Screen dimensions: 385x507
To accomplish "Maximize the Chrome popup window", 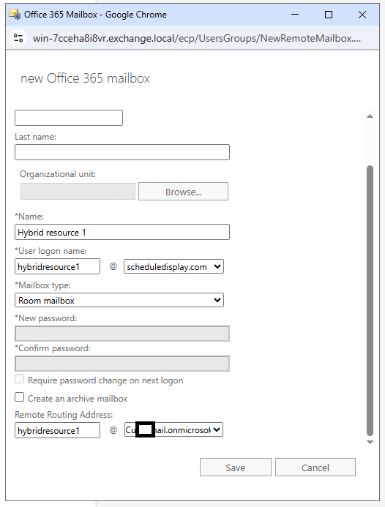I will (329, 14).
